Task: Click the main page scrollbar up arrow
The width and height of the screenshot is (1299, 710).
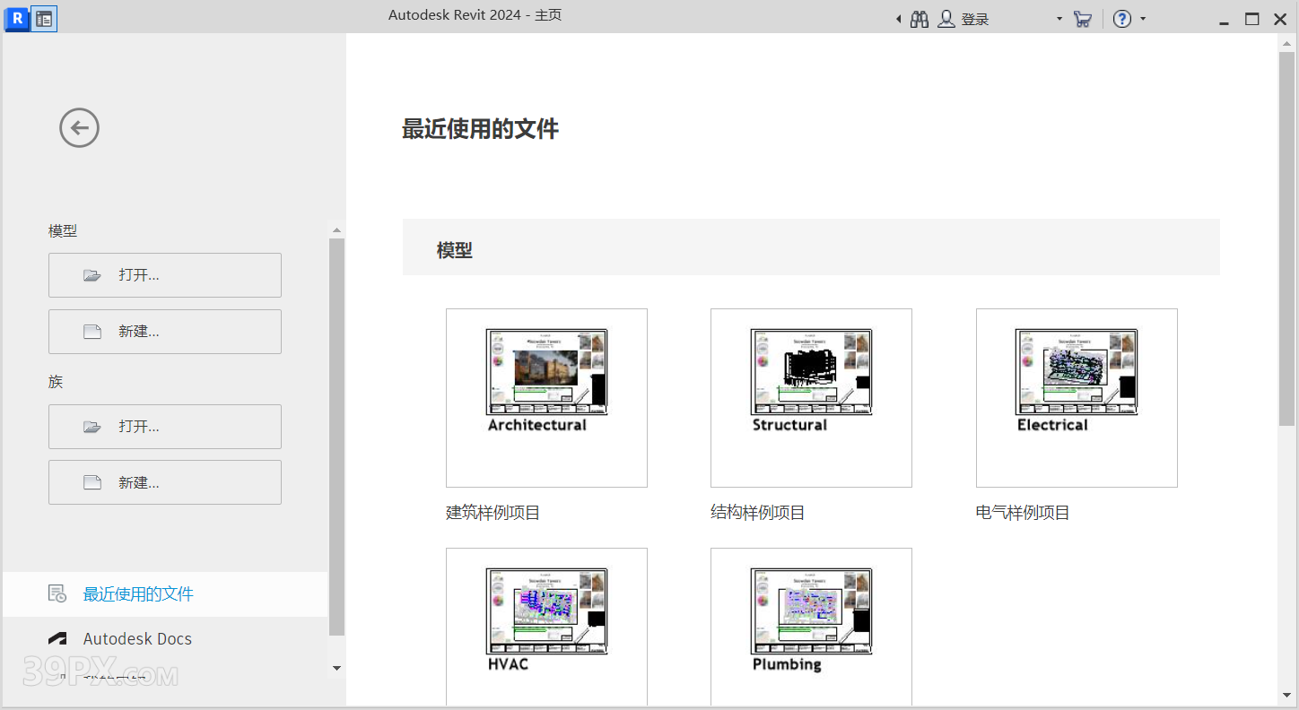Action: pos(1286,44)
